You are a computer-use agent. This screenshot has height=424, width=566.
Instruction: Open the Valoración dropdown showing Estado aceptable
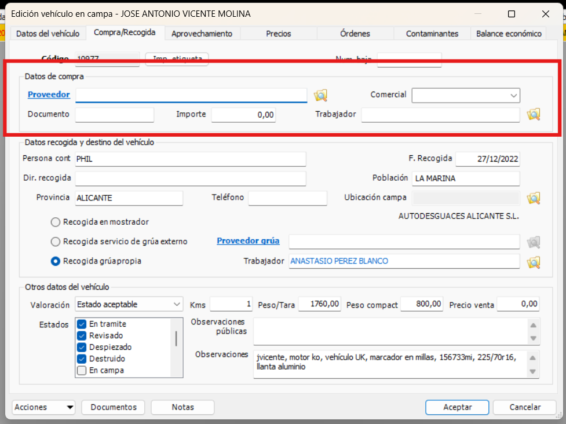tap(176, 304)
